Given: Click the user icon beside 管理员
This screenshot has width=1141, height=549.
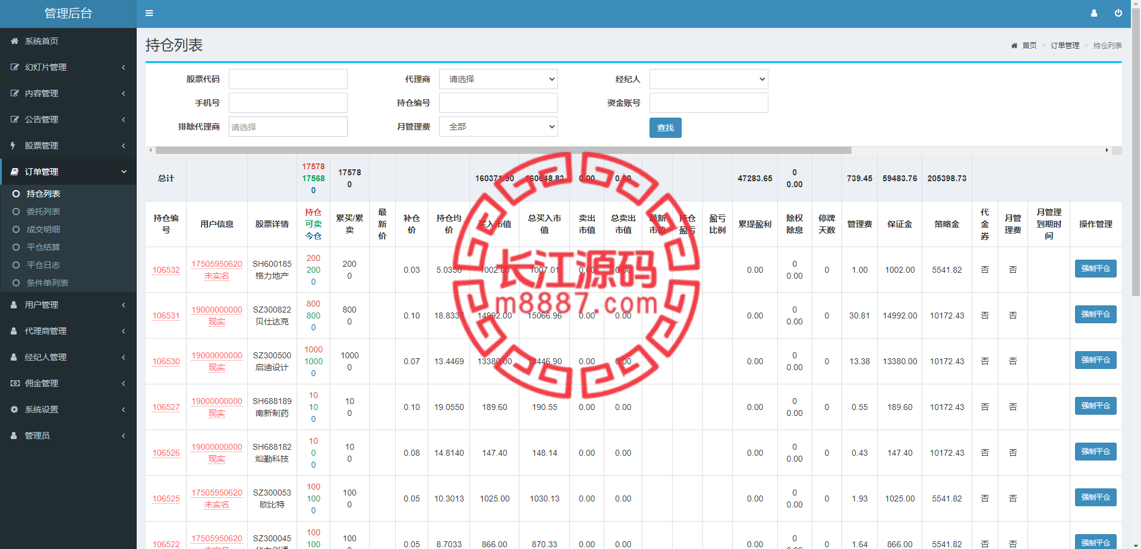Looking at the screenshot, I should click(14, 436).
